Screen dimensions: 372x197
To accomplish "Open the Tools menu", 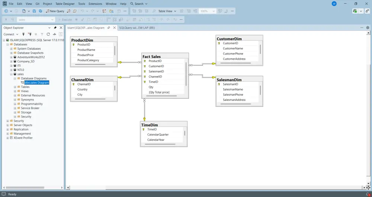I will click(x=81, y=4).
